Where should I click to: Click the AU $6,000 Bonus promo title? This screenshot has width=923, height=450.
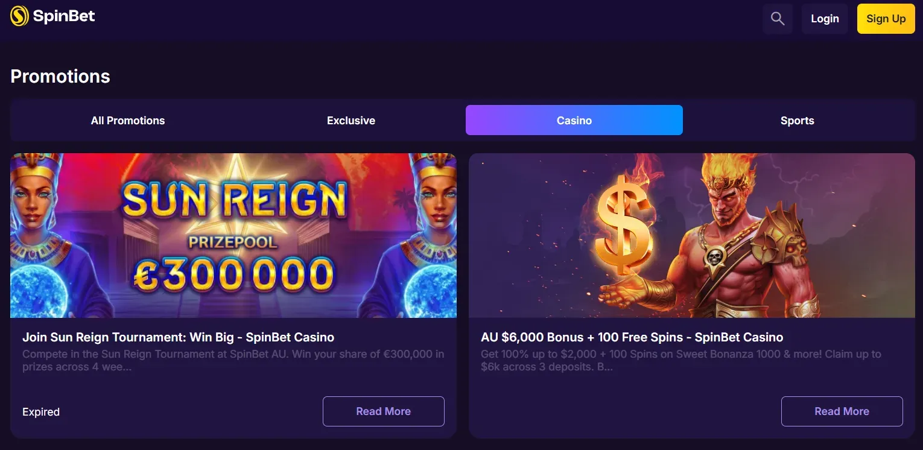[632, 337]
